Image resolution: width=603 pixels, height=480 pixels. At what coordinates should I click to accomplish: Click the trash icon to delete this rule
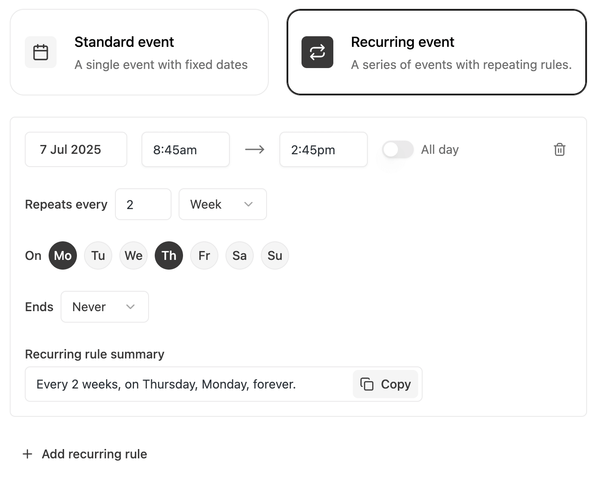(560, 149)
